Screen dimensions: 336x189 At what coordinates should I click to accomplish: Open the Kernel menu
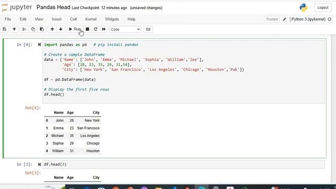click(91, 19)
